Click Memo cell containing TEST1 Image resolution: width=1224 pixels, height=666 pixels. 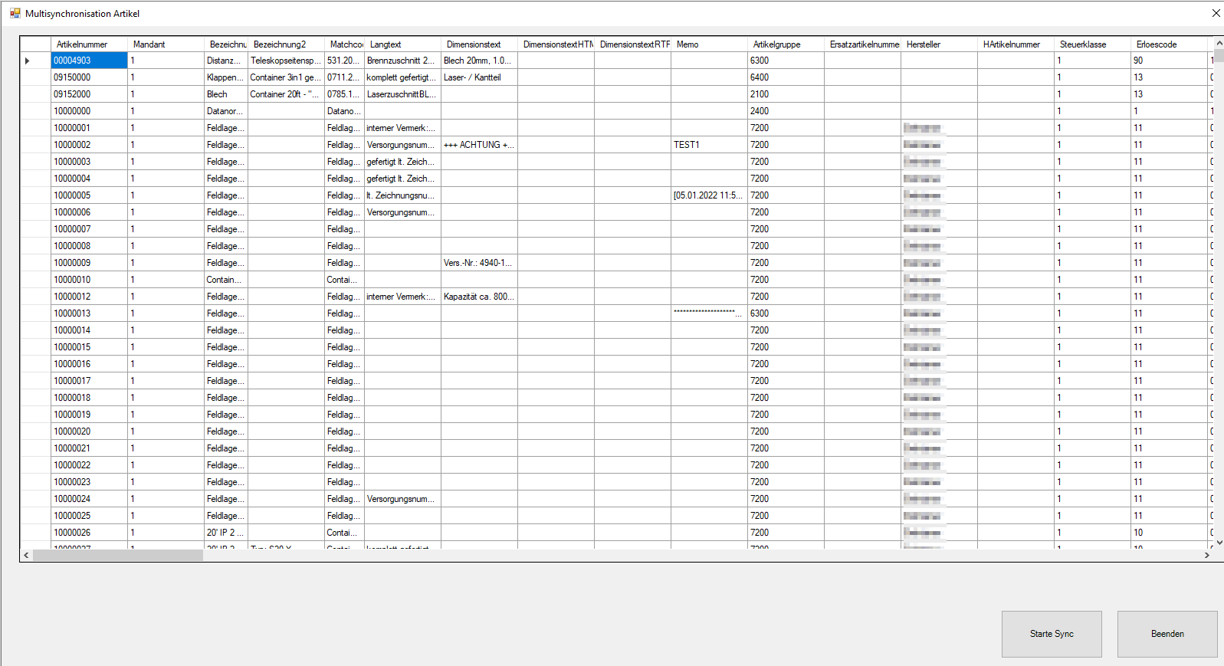(709, 145)
